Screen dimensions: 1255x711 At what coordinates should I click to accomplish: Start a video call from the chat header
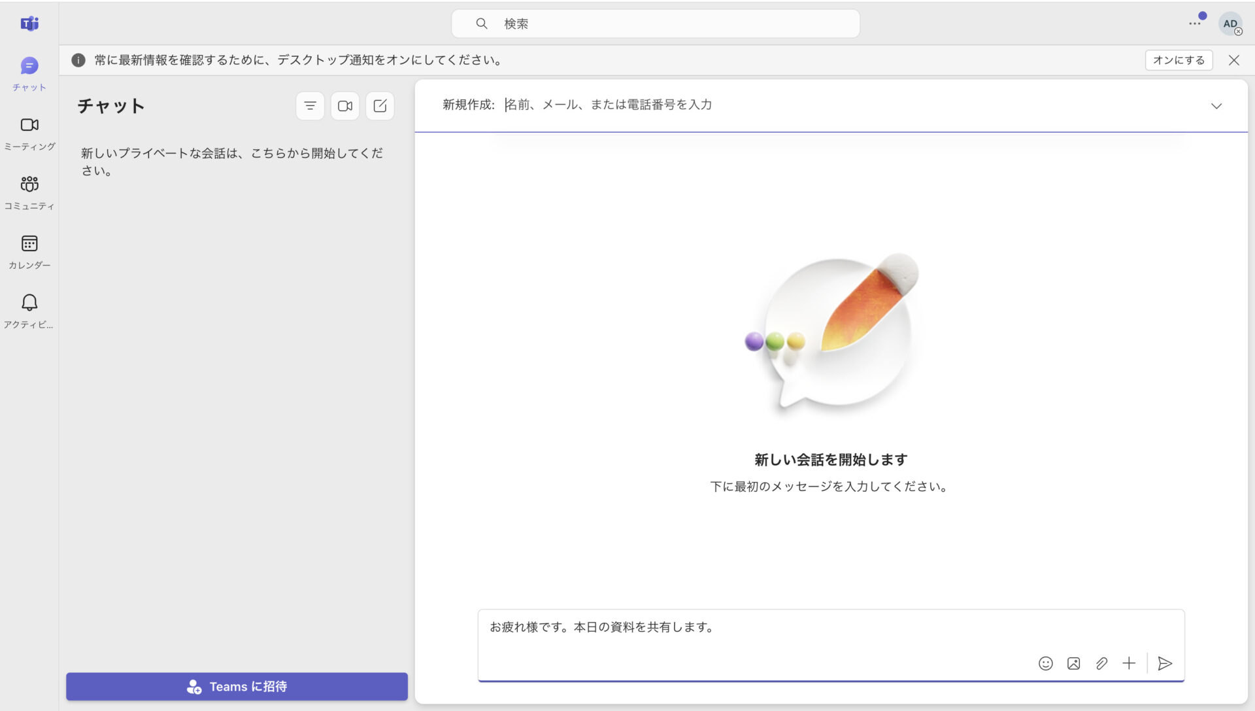click(345, 105)
